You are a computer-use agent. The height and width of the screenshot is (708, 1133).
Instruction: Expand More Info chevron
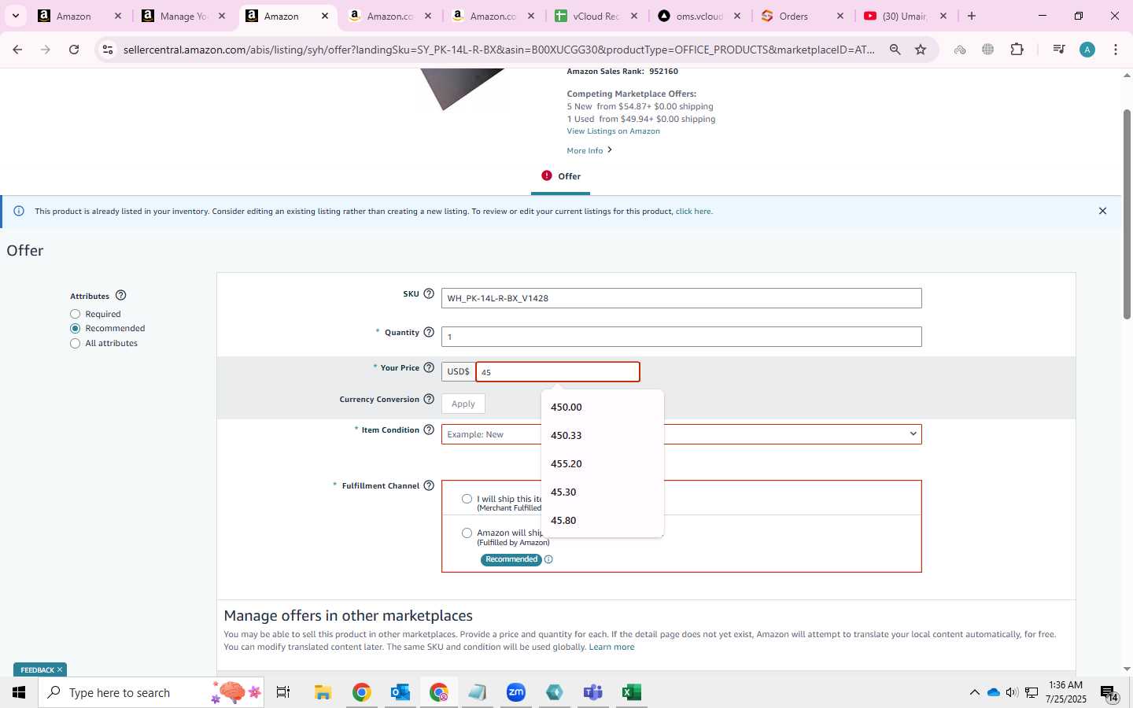610,150
